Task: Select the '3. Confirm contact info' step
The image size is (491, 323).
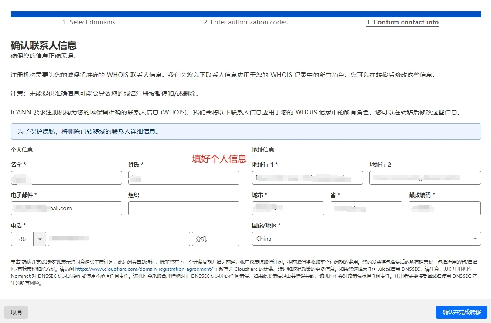Action: [402, 22]
